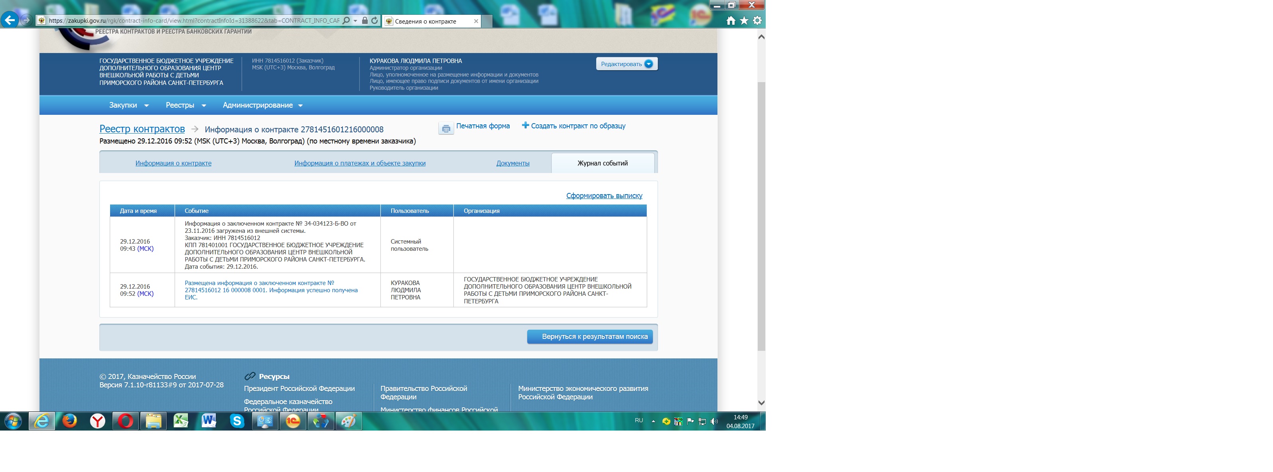Image resolution: width=1273 pixels, height=472 pixels.
Task: Click the Редактировать dropdown button
Action: (626, 64)
